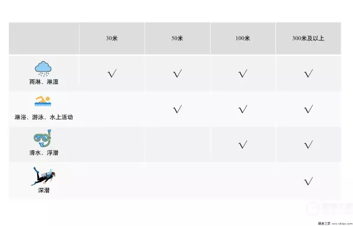Click the snorkel mask icon
The width and height of the screenshot is (353, 226).
(x=42, y=138)
